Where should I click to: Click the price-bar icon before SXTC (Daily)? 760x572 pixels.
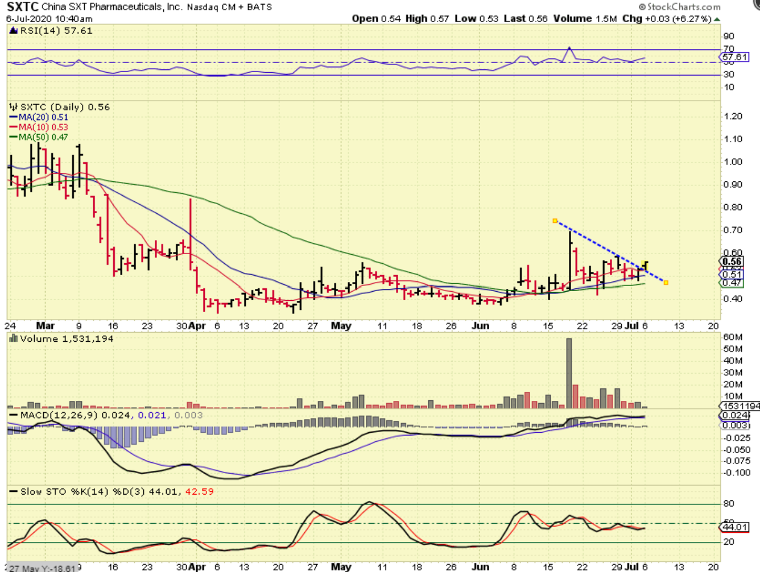pos(14,107)
